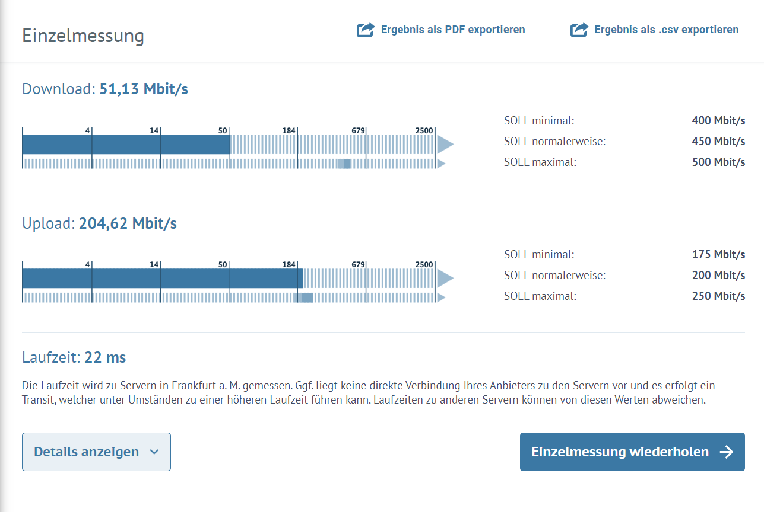Image resolution: width=764 pixels, height=512 pixels.
Task: Expand the Details anzeigen section
Action: point(96,452)
